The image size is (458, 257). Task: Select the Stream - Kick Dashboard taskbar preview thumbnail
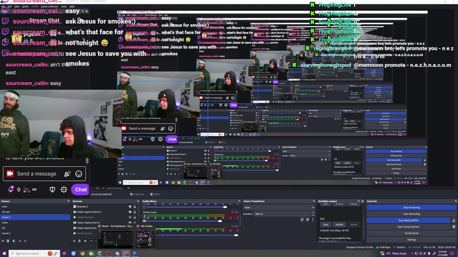point(115,237)
